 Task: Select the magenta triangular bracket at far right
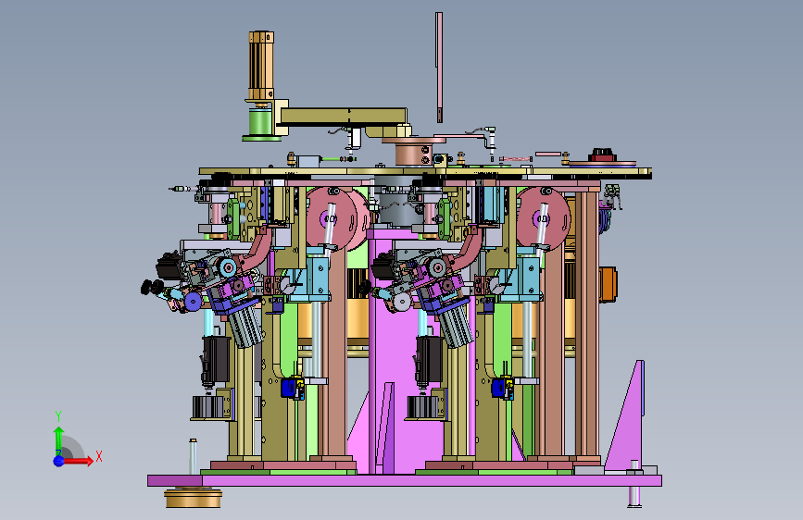click(626, 415)
